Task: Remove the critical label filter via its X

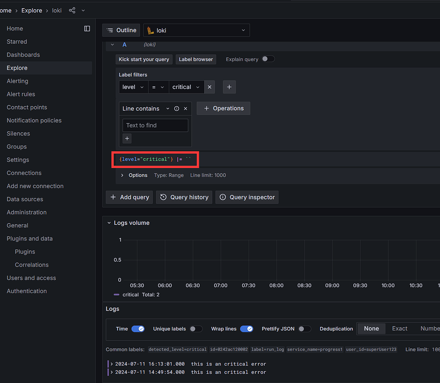Action: 210,87
